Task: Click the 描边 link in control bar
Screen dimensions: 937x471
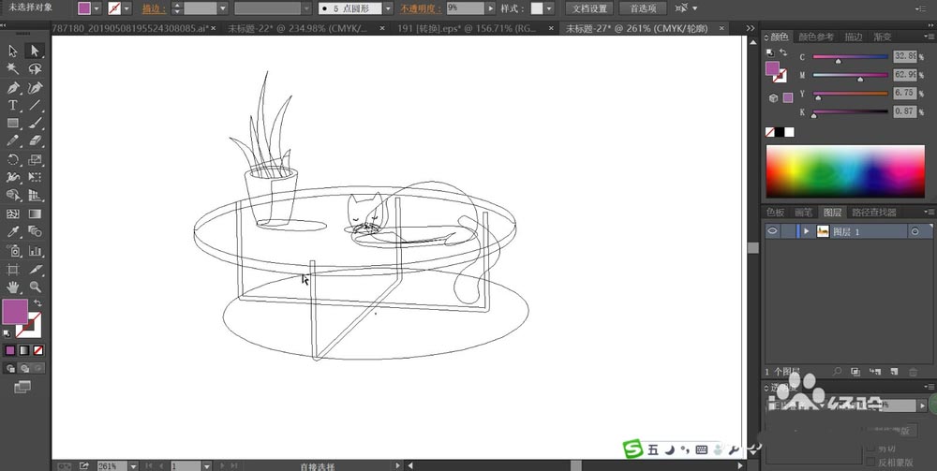Action: tap(155, 9)
